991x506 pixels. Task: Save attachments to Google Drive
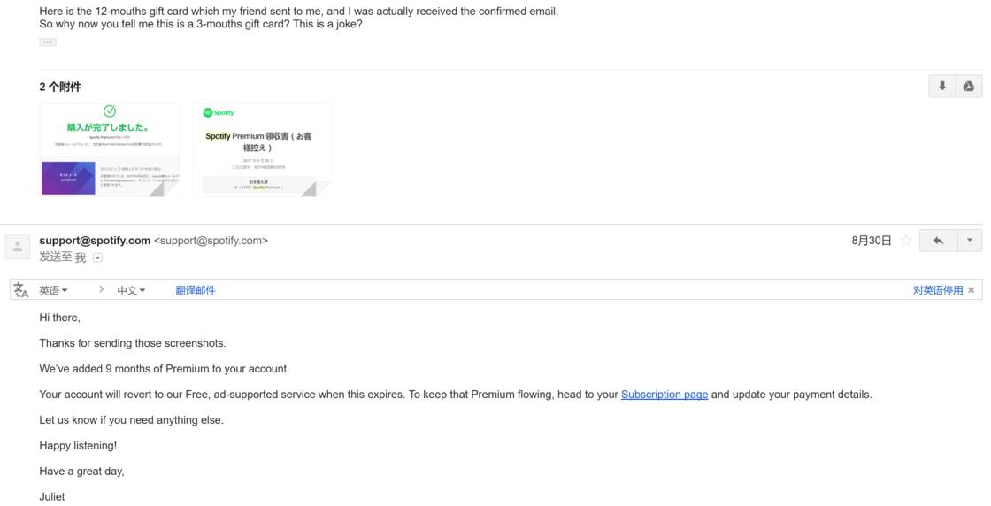[x=969, y=86]
